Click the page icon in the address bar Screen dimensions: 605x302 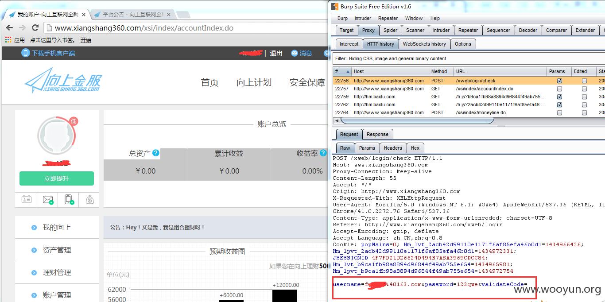[x=50, y=28]
